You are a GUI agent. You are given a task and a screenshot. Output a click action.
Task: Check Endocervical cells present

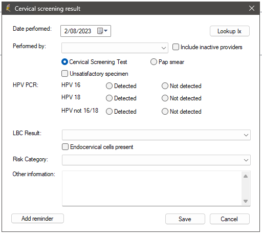[x=65, y=147]
